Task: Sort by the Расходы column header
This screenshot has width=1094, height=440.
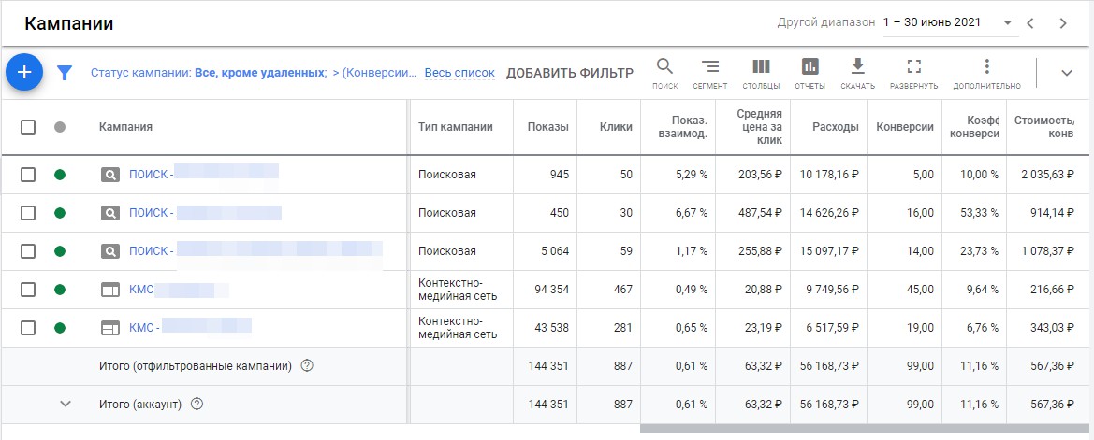Action: (835, 127)
